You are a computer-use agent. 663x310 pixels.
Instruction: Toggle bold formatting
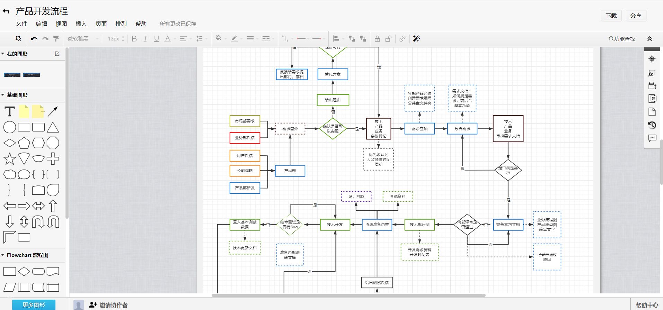(134, 39)
